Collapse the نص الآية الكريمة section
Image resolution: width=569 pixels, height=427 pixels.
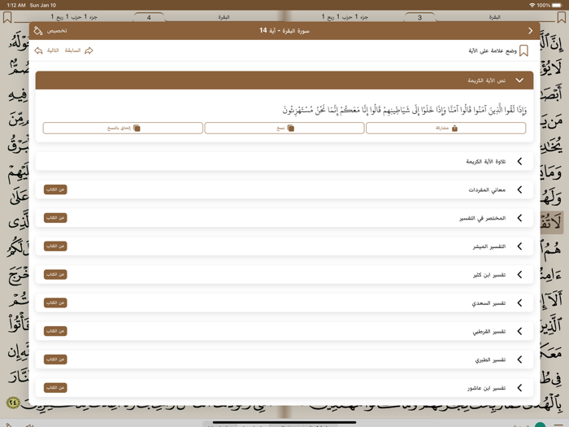284,81
